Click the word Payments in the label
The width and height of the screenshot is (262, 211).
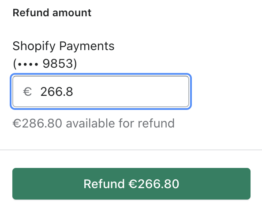(x=87, y=46)
